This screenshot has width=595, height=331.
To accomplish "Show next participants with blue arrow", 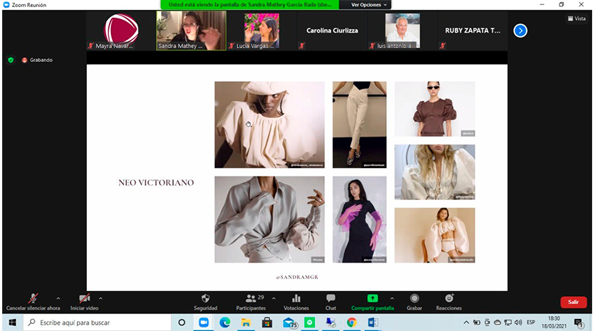I will click(x=520, y=31).
